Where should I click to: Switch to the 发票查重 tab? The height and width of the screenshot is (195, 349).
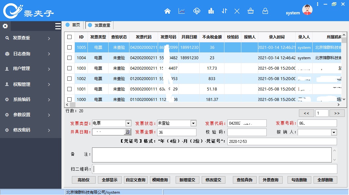click(x=99, y=25)
